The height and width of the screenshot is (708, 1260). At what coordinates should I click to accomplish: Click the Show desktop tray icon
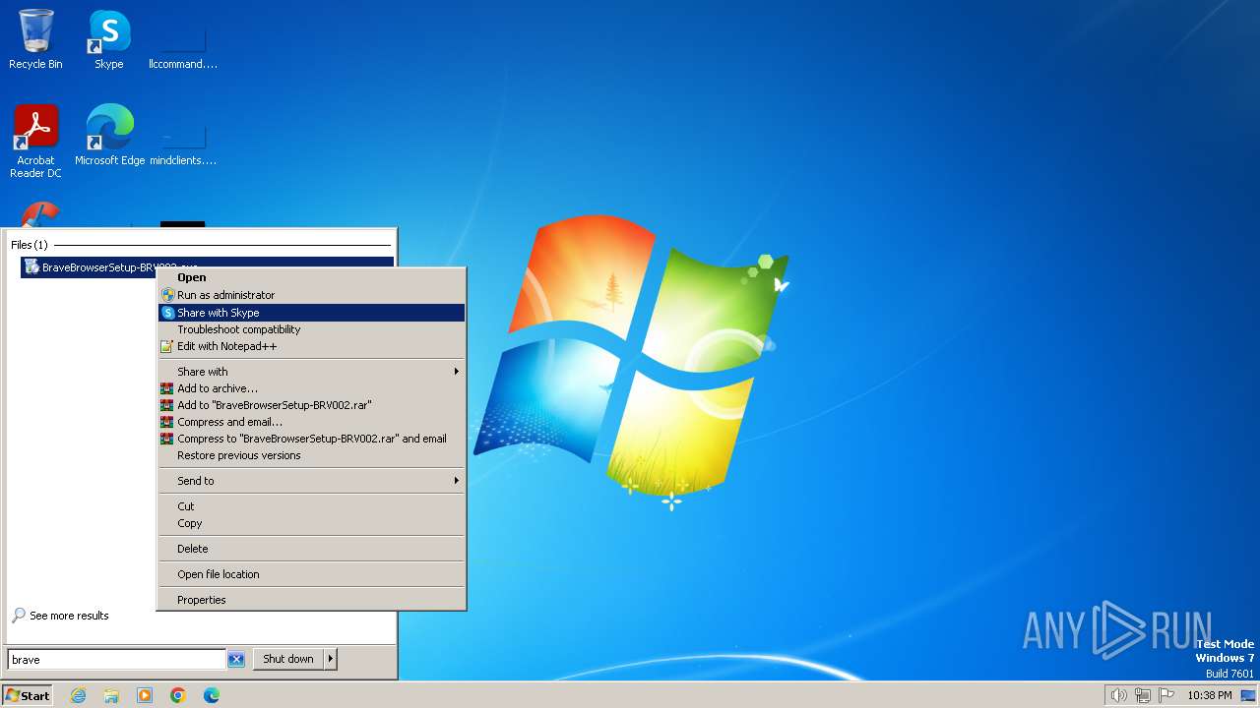coord(1248,695)
